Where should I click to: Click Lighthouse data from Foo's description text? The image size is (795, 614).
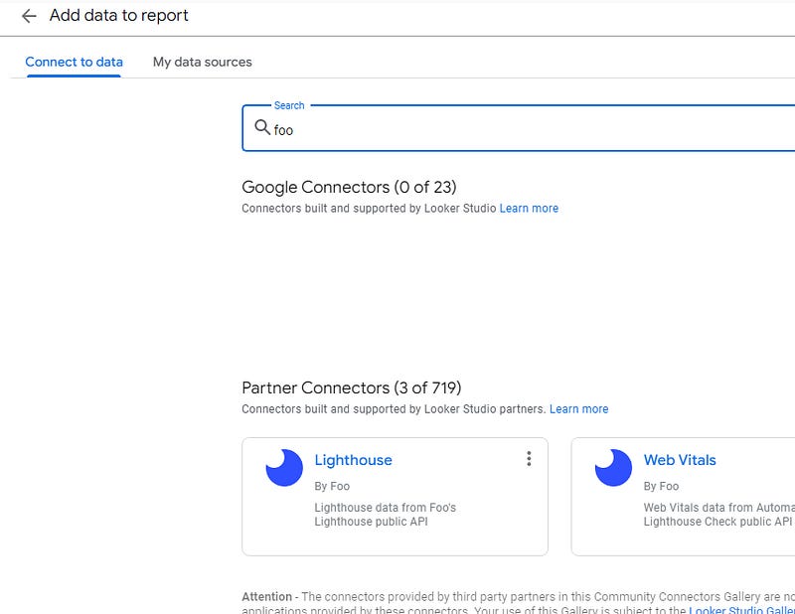coord(386,515)
